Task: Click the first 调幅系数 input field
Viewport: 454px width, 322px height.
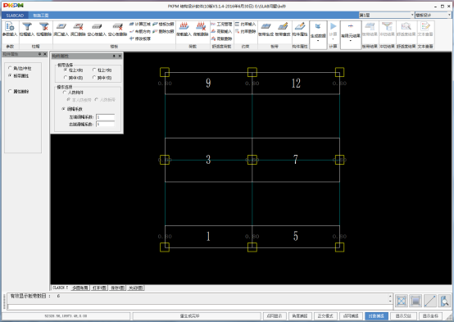Action: point(105,117)
